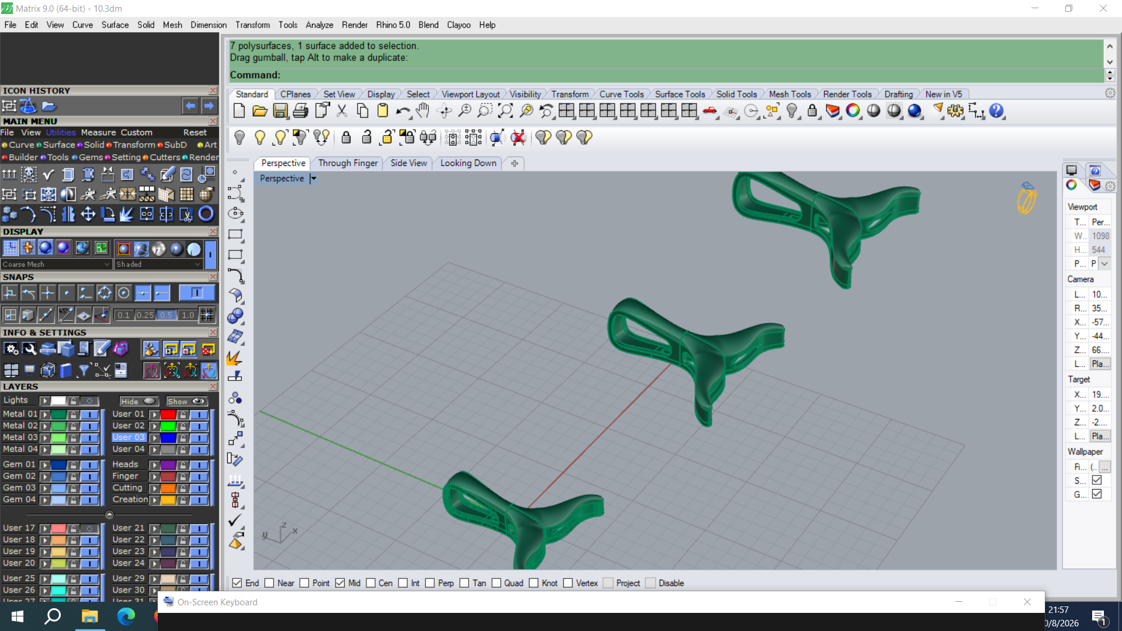Click the Hide objects lightbulb icon

pyautogui.click(x=239, y=137)
